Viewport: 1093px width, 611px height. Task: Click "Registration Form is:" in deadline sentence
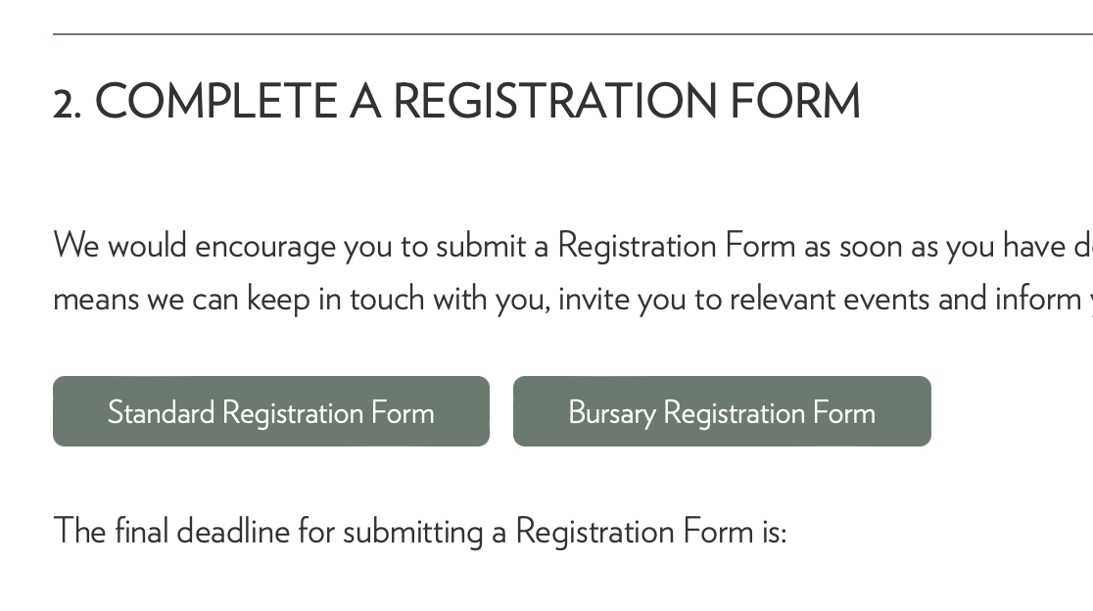coord(651,533)
